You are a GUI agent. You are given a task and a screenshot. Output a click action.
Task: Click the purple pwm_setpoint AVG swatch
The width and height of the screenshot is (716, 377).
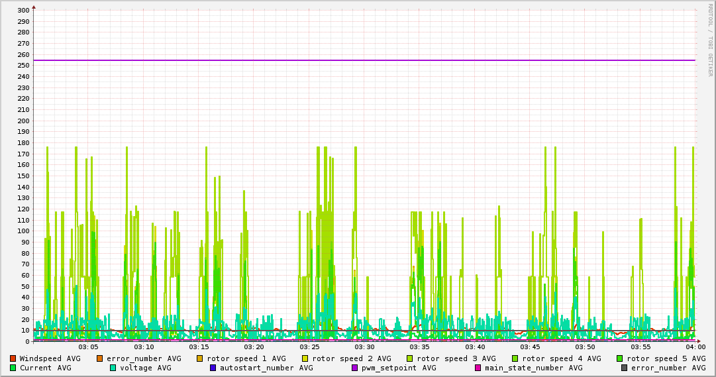355,368
